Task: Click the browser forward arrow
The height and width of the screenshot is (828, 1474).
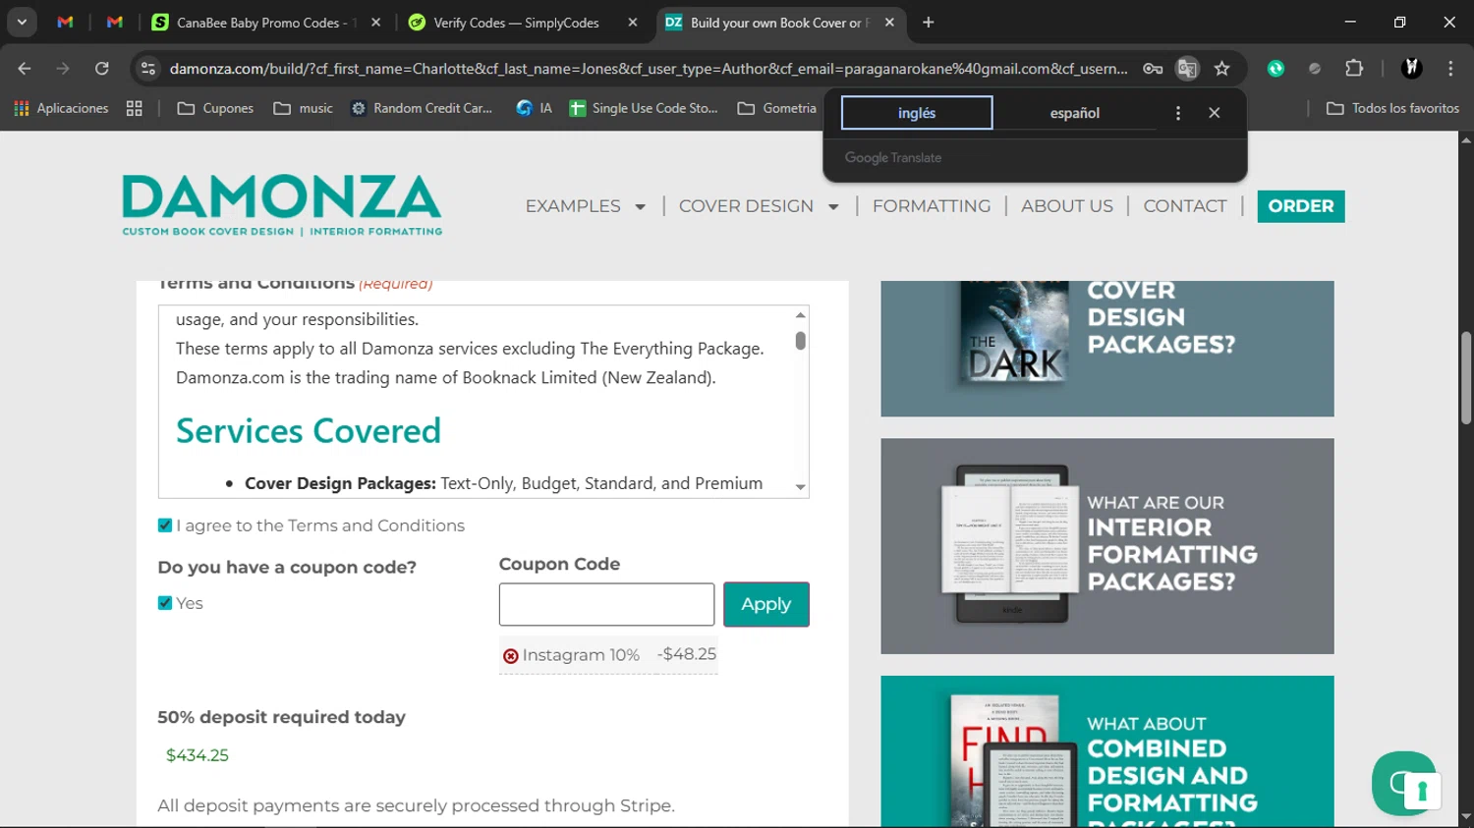Action: point(63,69)
